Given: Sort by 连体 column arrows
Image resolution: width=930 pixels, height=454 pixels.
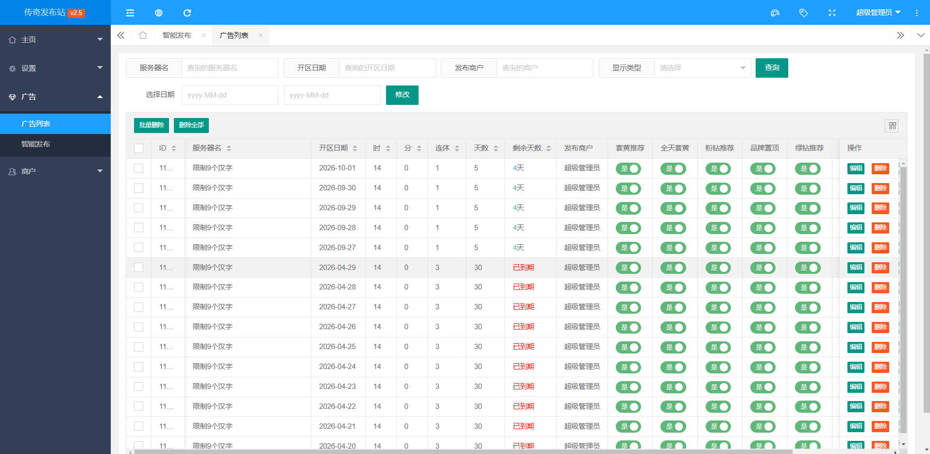Looking at the screenshot, I should [457, 149].
